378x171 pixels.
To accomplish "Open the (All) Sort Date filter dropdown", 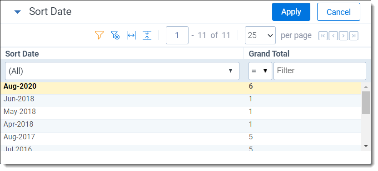I will tap(122, 71).
